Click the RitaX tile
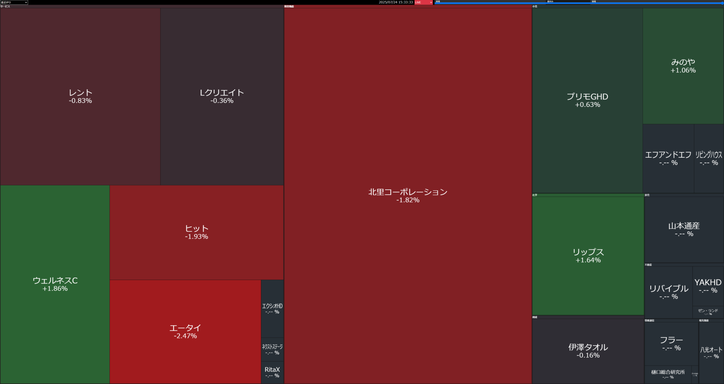The width and height of the screenshot is (724, 384). [x=272, y=372]
